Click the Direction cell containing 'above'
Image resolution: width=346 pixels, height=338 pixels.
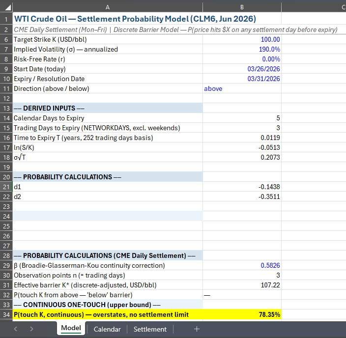tap(242, 88)
